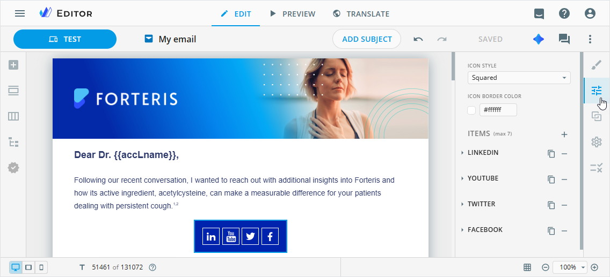Switch to the Preview tab
The height and width of the screenshot is (277, 610).
(293, 14)
